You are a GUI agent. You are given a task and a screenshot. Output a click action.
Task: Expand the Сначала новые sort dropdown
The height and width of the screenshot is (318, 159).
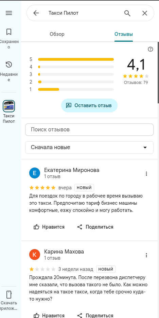pos(89,147)
